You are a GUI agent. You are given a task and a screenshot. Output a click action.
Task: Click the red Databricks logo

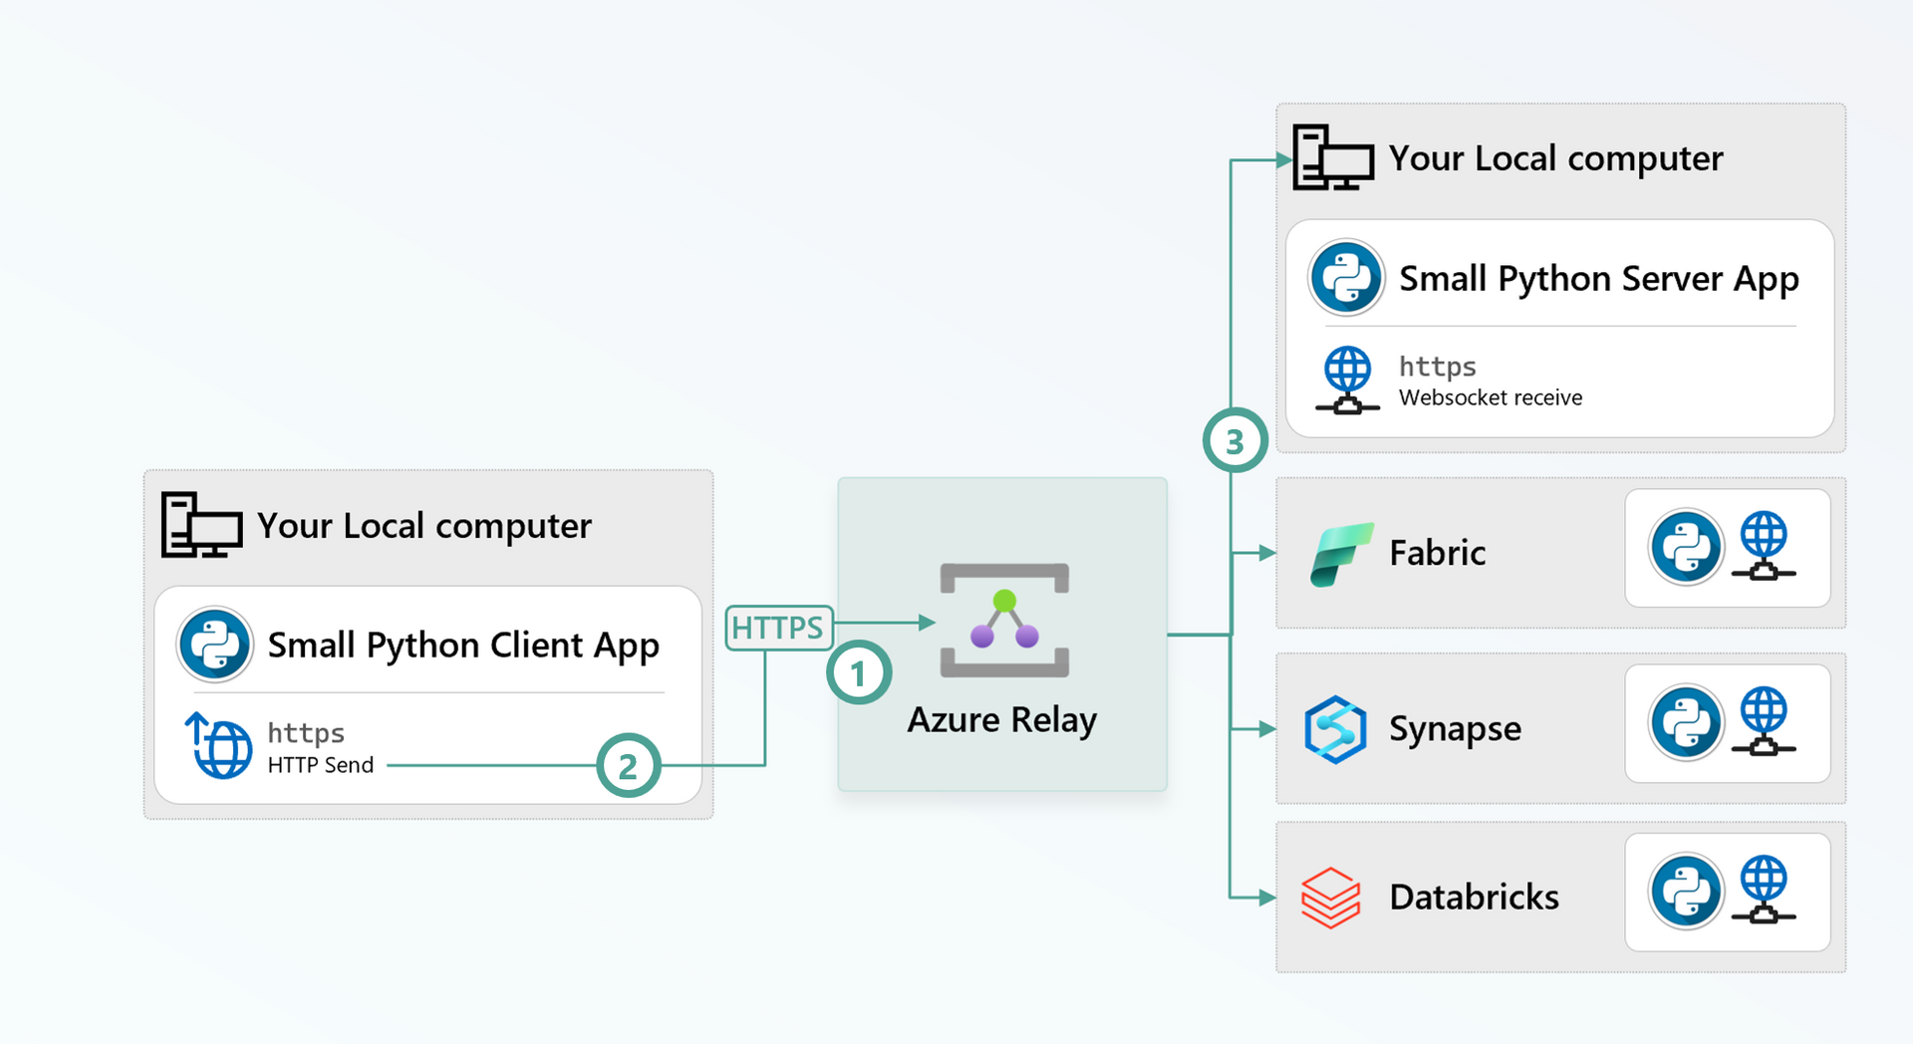tap(1330, 898)
